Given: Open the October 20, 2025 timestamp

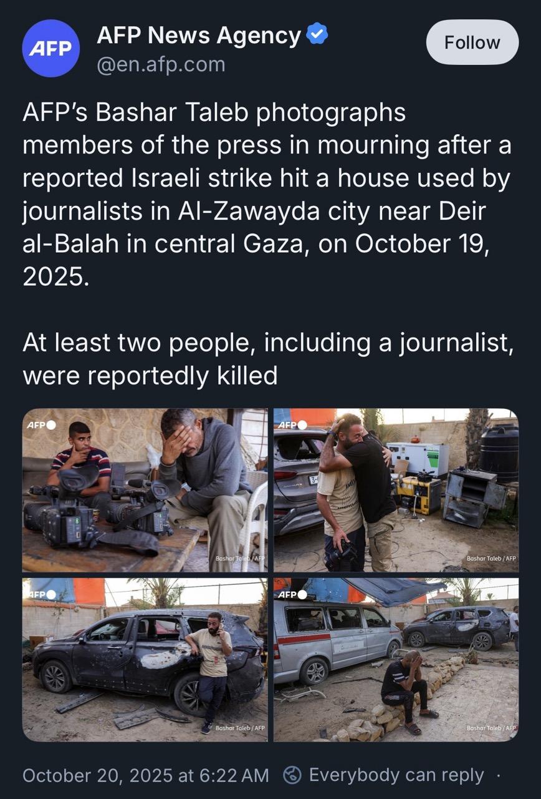Looking at the screenshot, I should pyautogui.click(x=146, y=775).
